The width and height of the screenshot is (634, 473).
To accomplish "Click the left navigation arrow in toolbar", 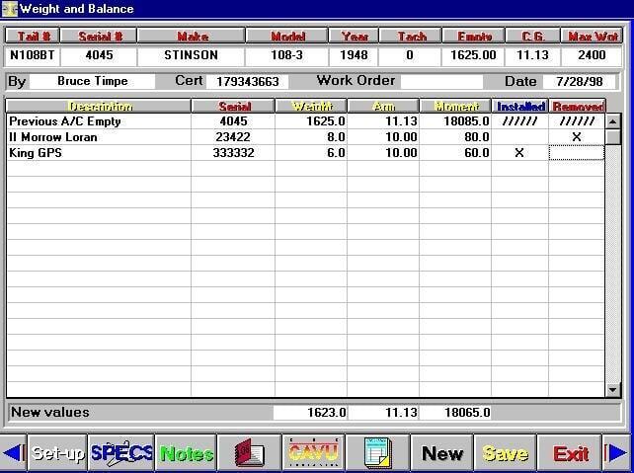I will pyautogui.click(x=12, y=453).
